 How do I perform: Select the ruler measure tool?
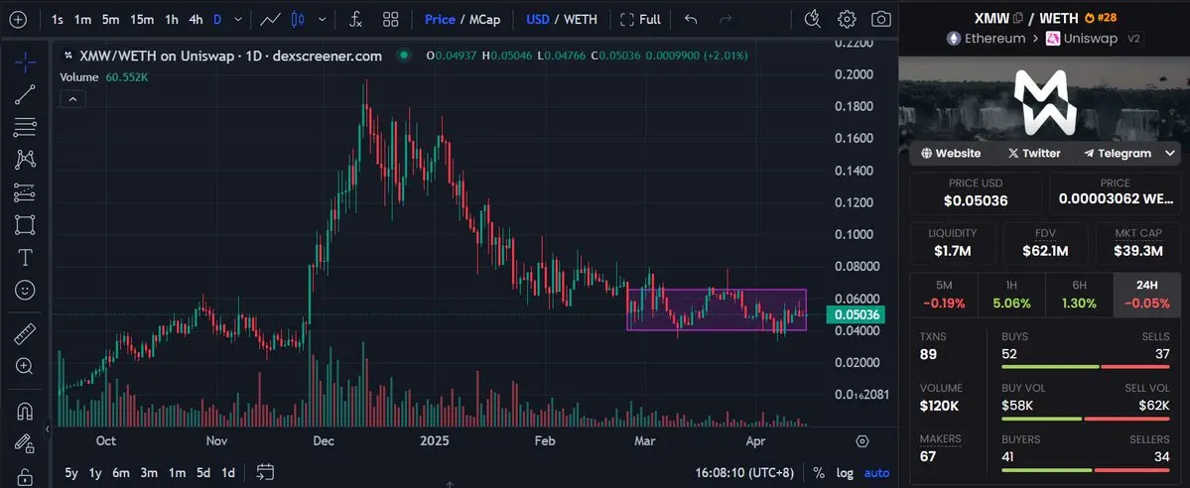[25, 333]
